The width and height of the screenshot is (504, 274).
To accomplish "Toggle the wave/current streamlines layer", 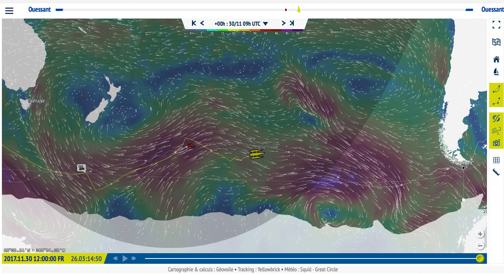I will pos(496,131).
